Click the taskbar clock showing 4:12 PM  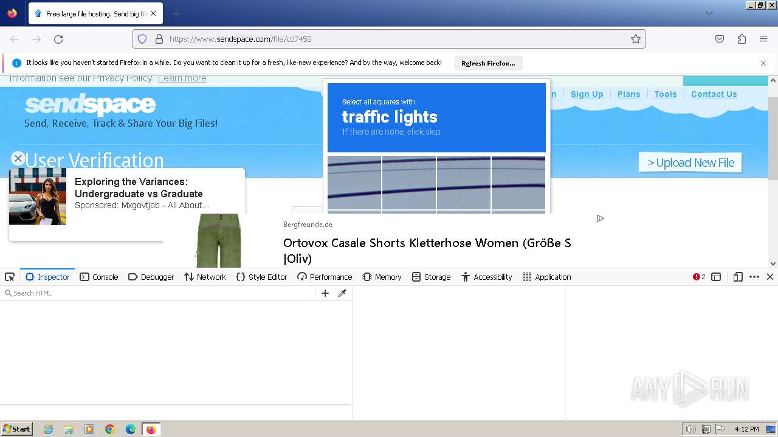(x=746, y=429)
